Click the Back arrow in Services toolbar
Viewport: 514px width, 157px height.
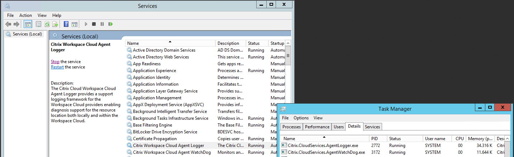[8, 24]
